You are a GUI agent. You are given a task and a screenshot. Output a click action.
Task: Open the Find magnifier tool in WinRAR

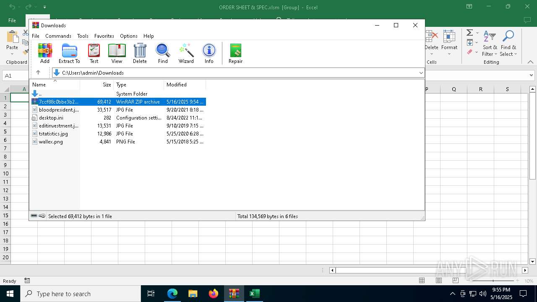tap(163, 53)
